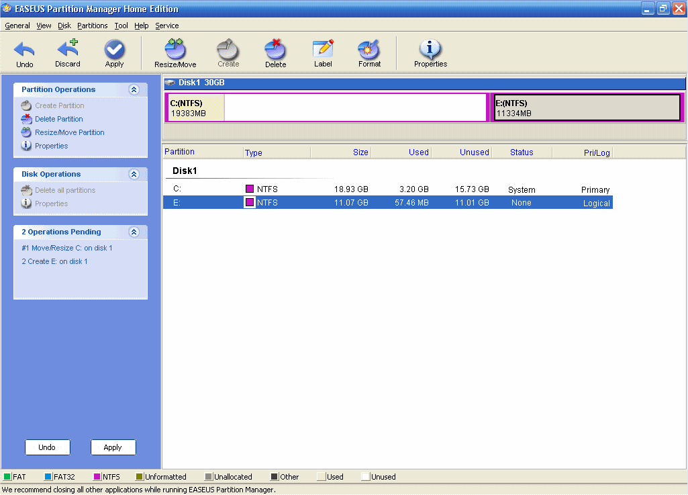This screenshot has width=688, height=495.
Task: Click the Format toolbar icon
Action: point(369,49)
